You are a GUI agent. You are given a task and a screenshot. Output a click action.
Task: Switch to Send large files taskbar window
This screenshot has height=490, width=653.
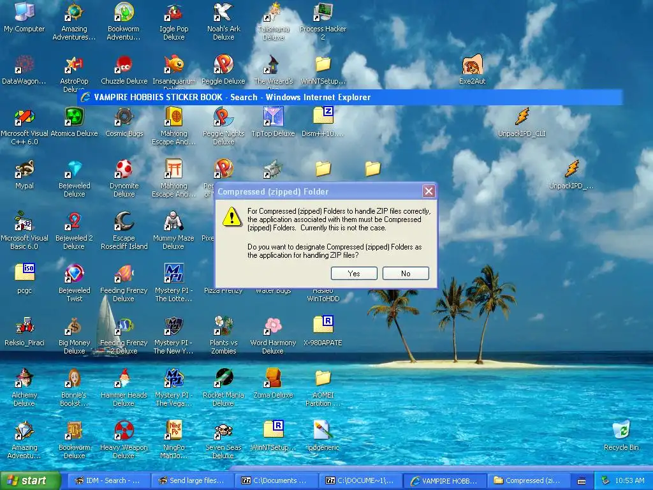(x=193, y=481)
